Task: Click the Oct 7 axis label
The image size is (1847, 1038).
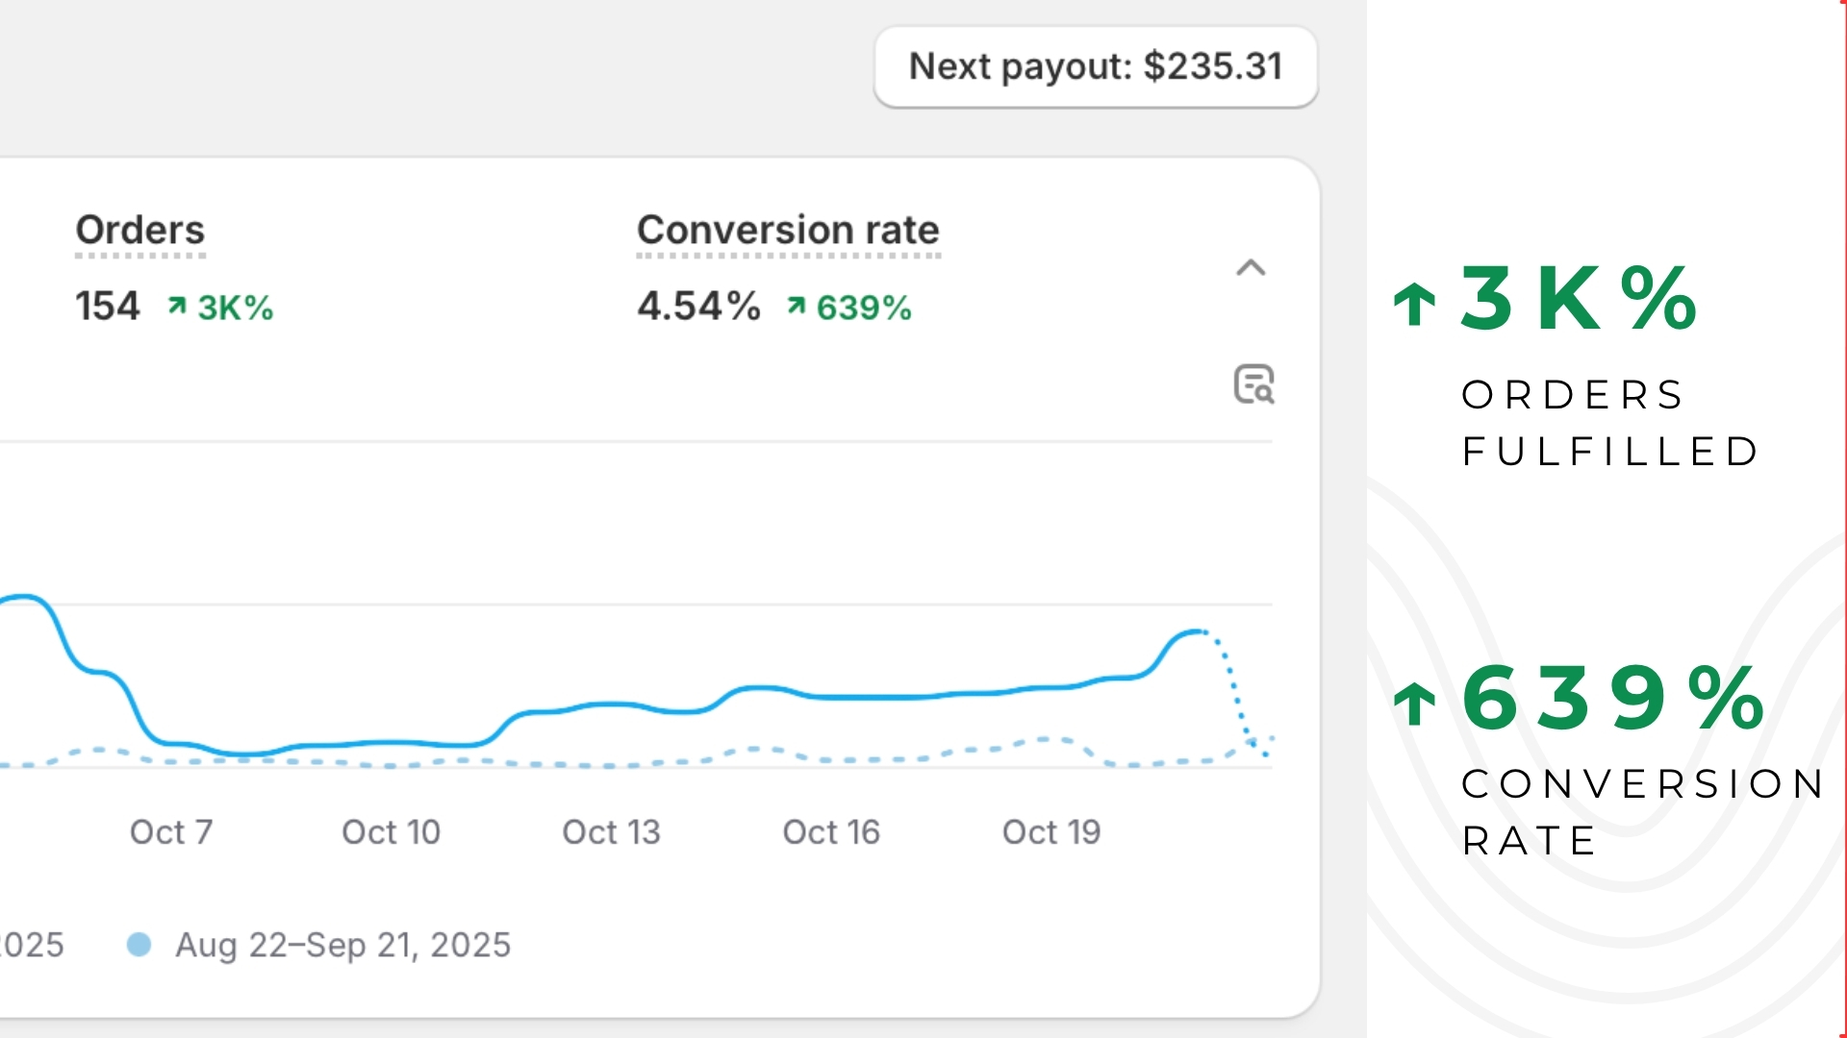Action: pyautogui.click(x=171, y=832)
